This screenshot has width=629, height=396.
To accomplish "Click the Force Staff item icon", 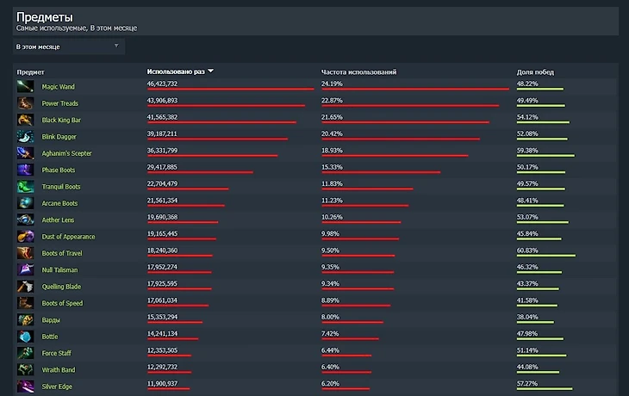I will pyautogui.click(x=25, y=353).
